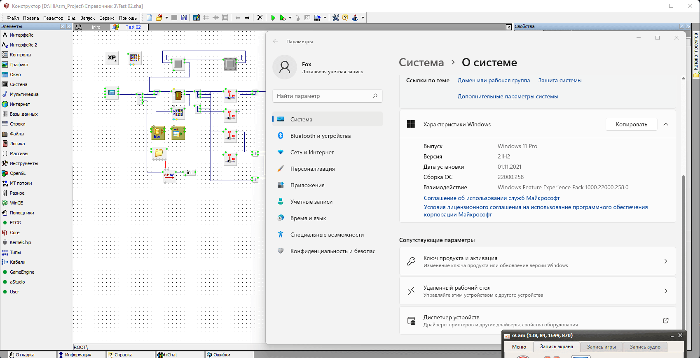Screen dimensions: 700x358
Task: Open the dropdown arrow next to the run-stop icon
Action: [x=290, y=18]
